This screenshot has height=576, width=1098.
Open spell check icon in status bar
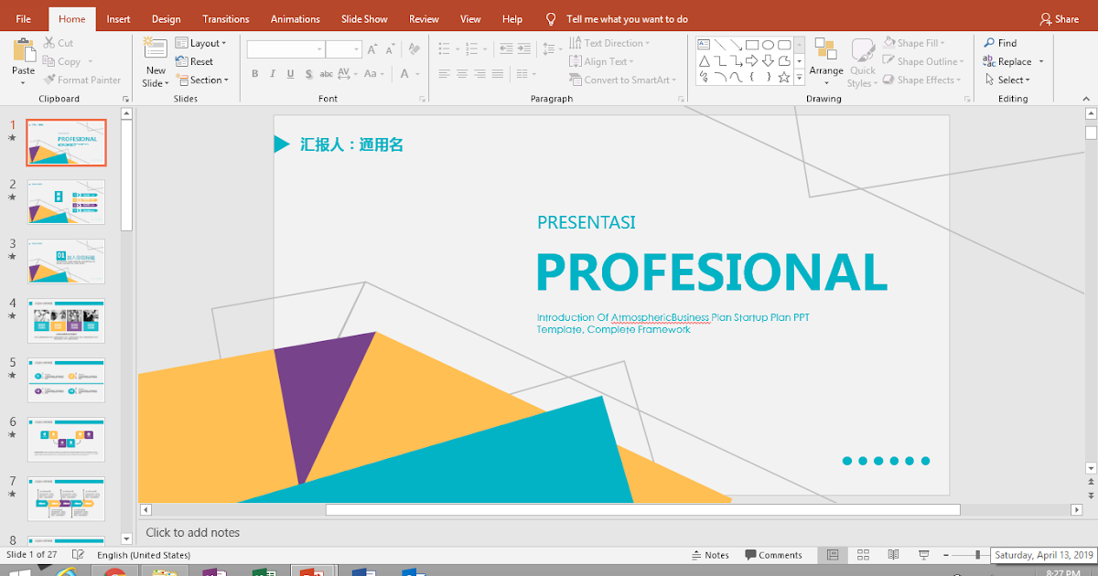(x=79, y=555)
